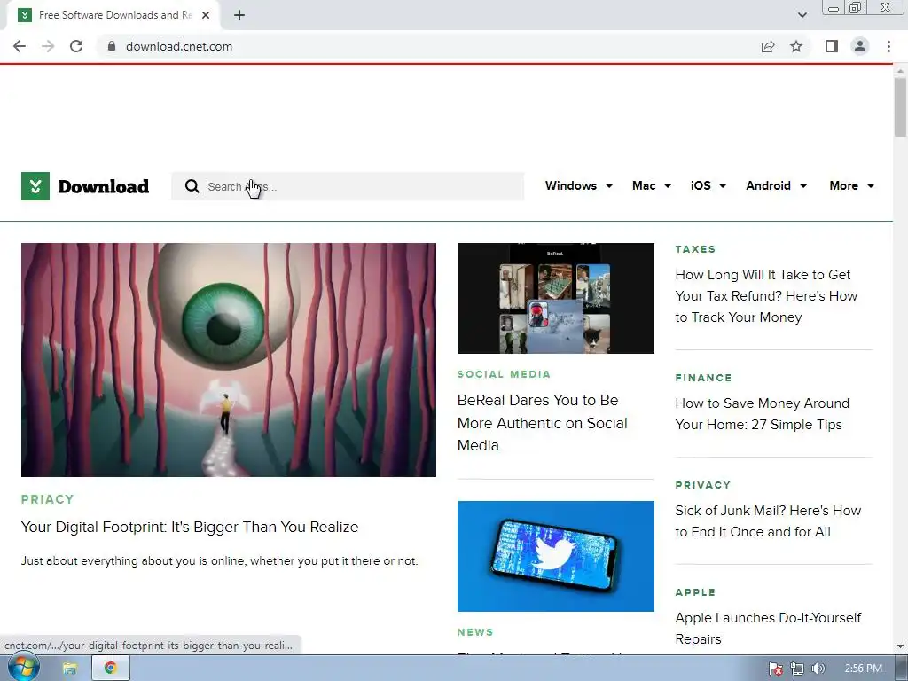
Task: Open the 'Sick of Junk Mail' article
Action: click(768, 521)
